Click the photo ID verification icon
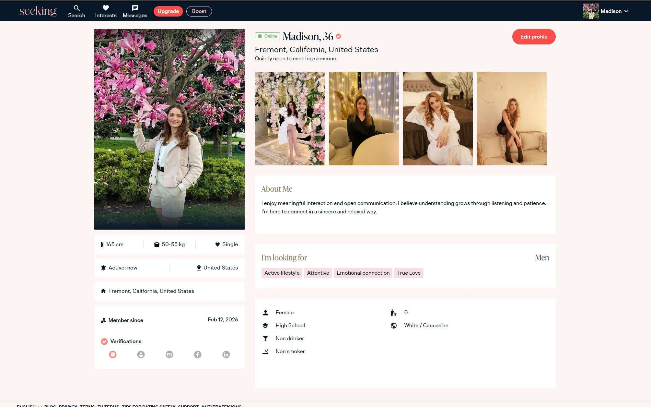This screenshot has width=651, height=407. click(169, 354)
